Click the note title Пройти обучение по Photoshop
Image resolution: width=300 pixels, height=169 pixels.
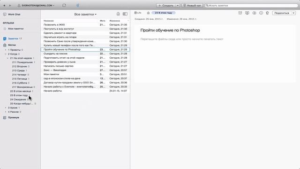(170, 30)
